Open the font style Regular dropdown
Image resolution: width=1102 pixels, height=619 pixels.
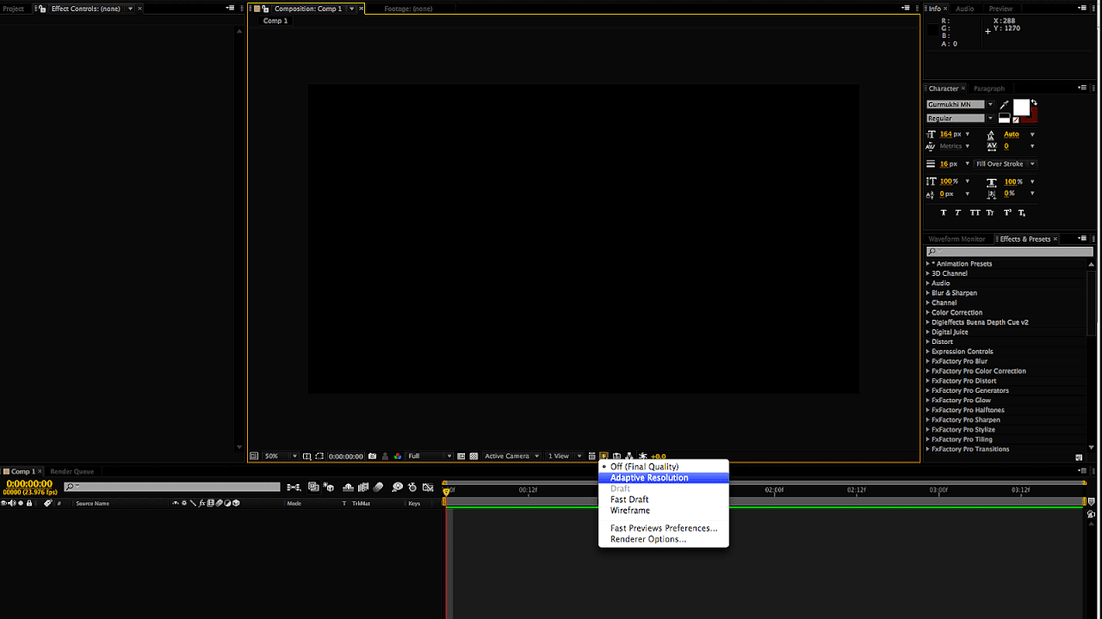pos(991,118)
